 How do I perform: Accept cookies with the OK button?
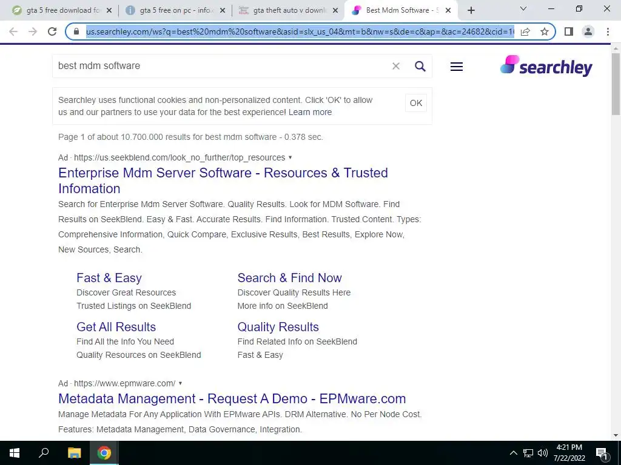point(416,103)
